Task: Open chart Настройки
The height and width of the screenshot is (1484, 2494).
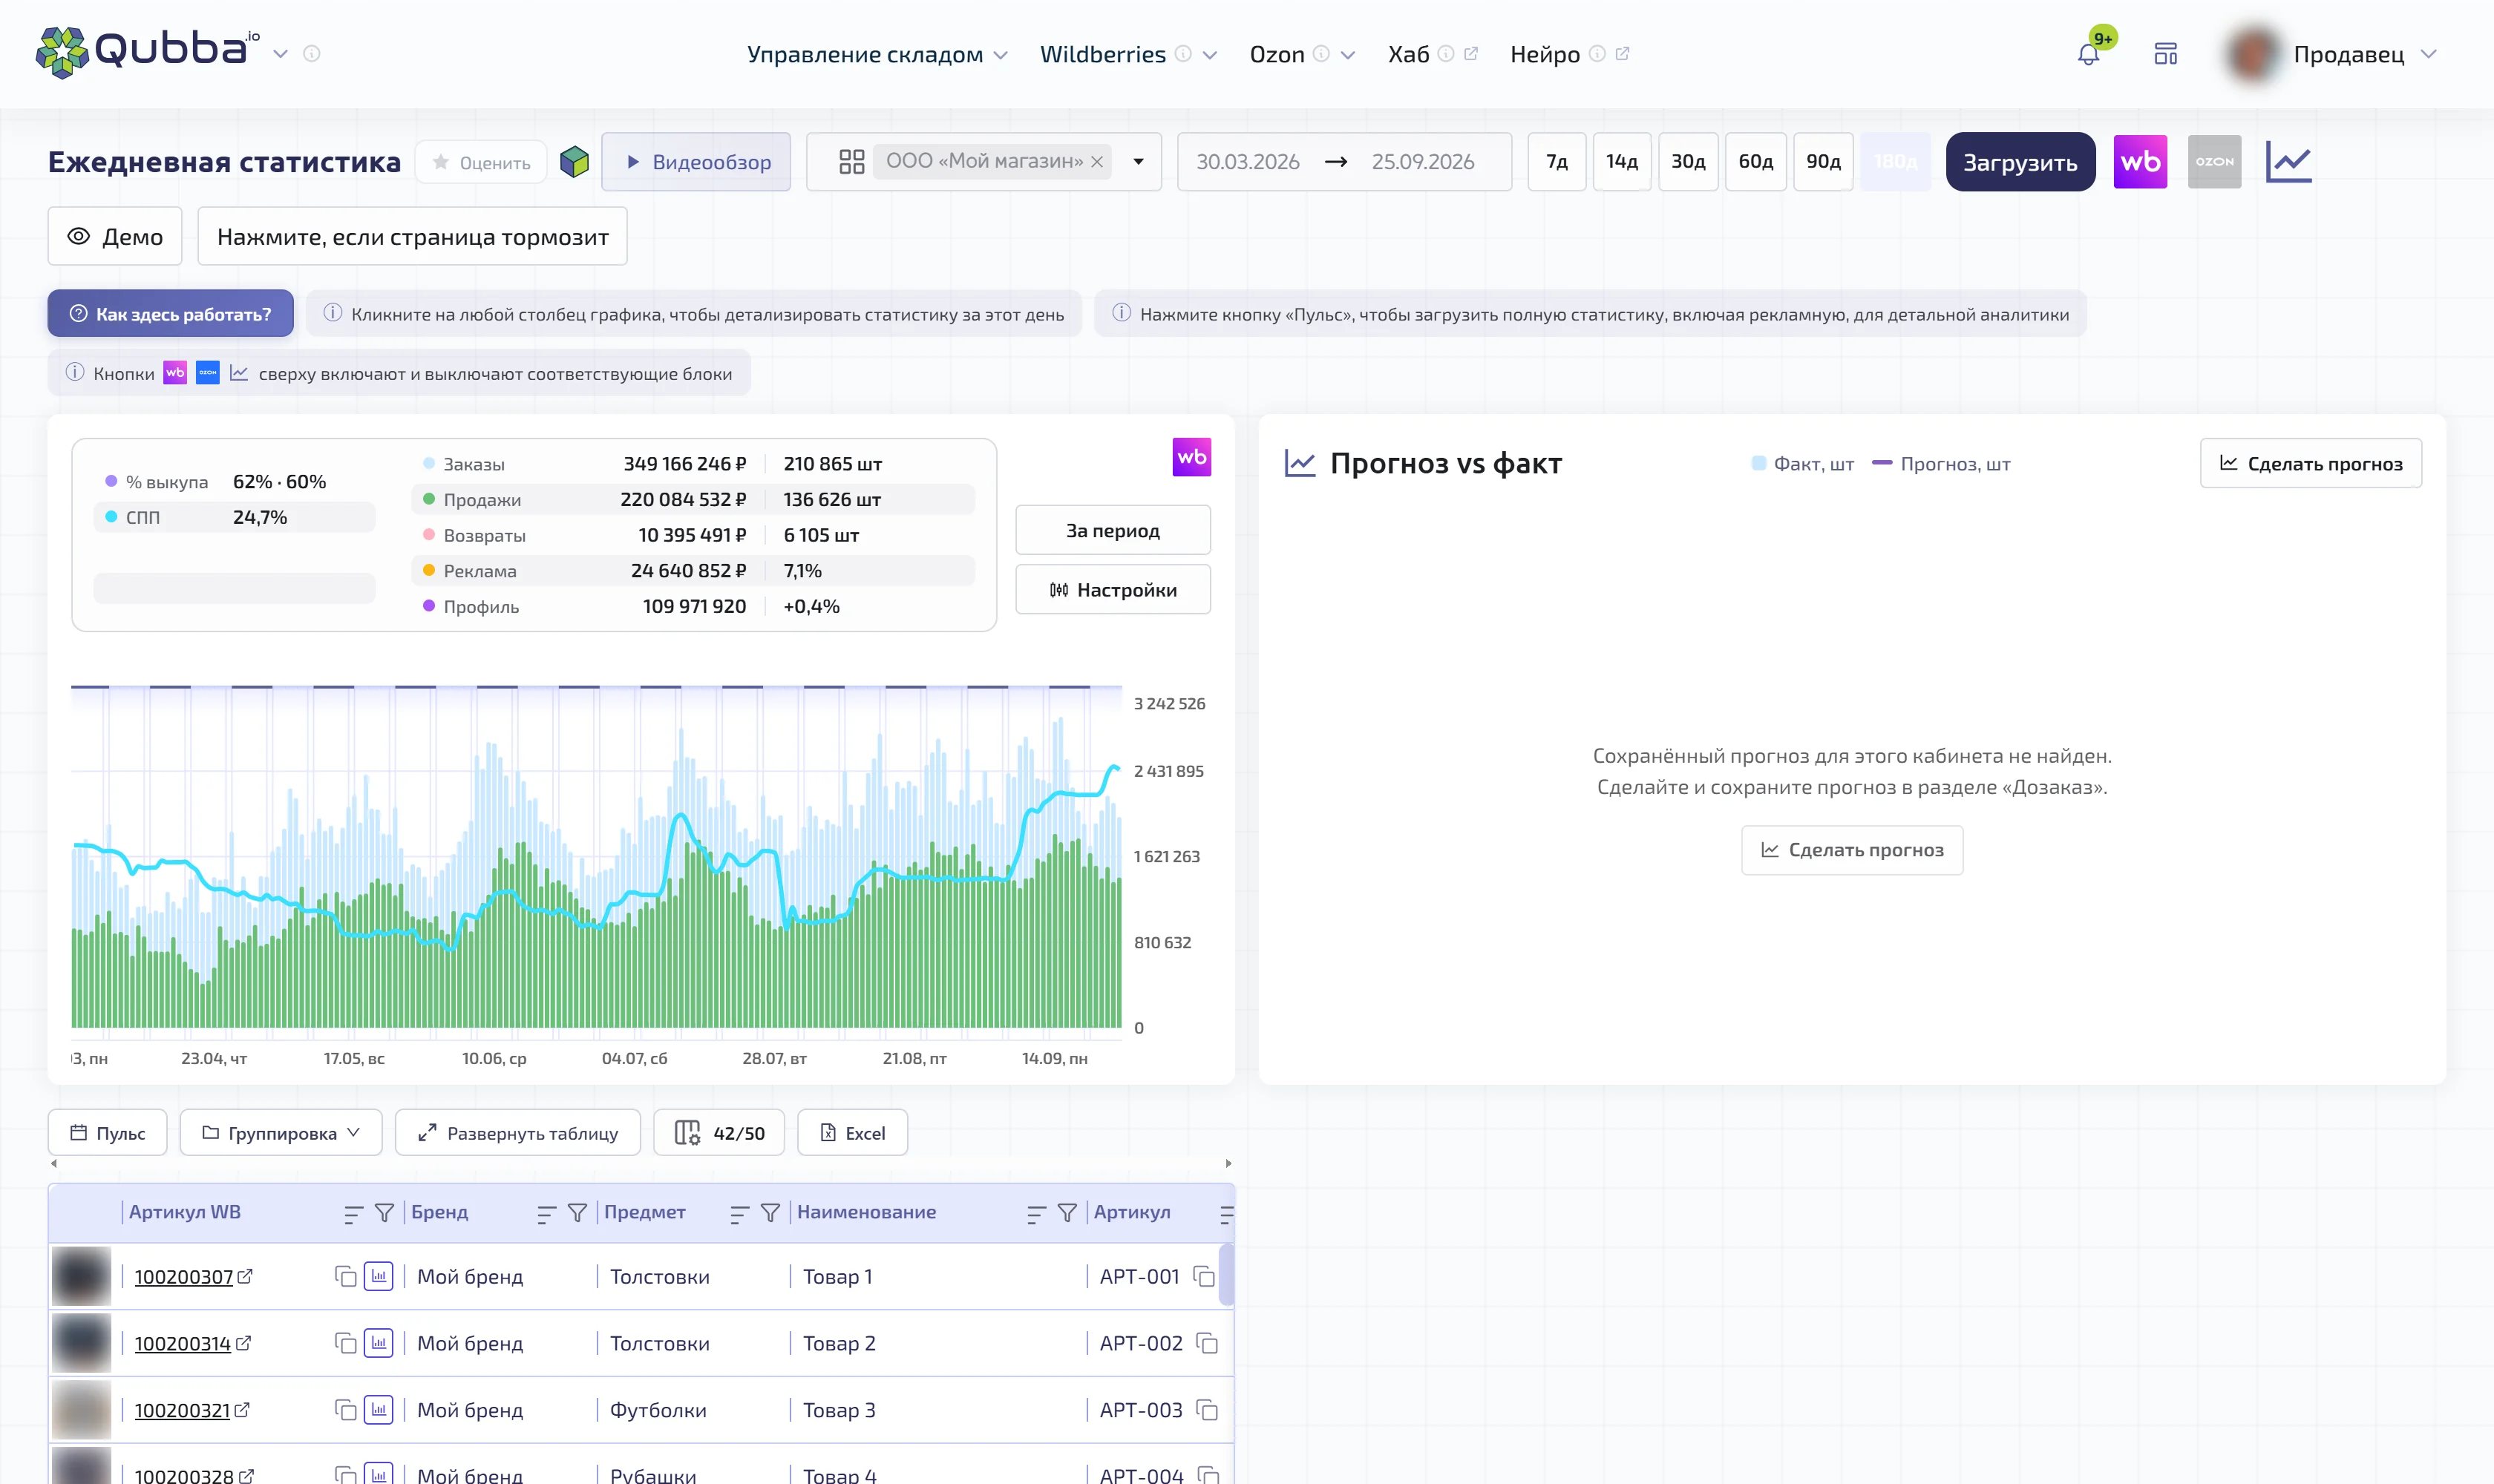Action: [1113, 590]
